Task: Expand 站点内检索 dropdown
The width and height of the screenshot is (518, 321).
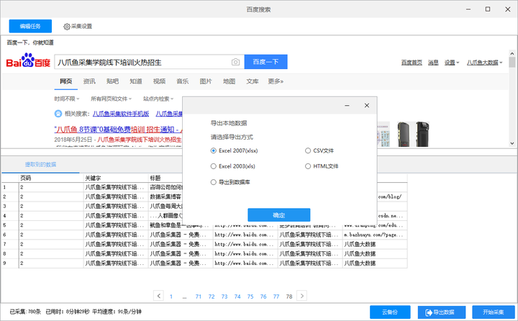Action: click(x=158, y=99)
